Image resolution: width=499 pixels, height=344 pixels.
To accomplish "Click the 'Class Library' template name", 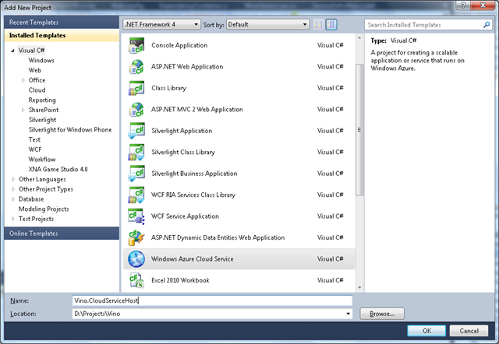I will click(x=168, y=88).
